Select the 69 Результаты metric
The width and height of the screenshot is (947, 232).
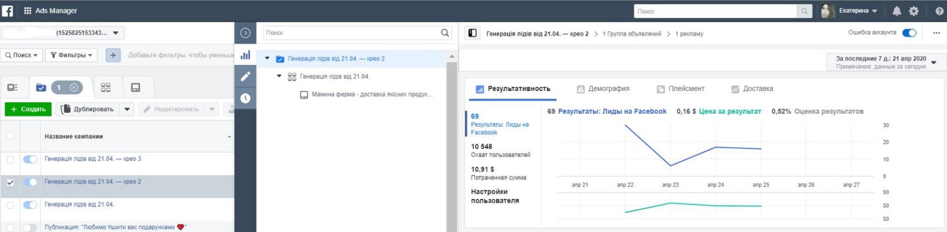click(x=501, y=124)
